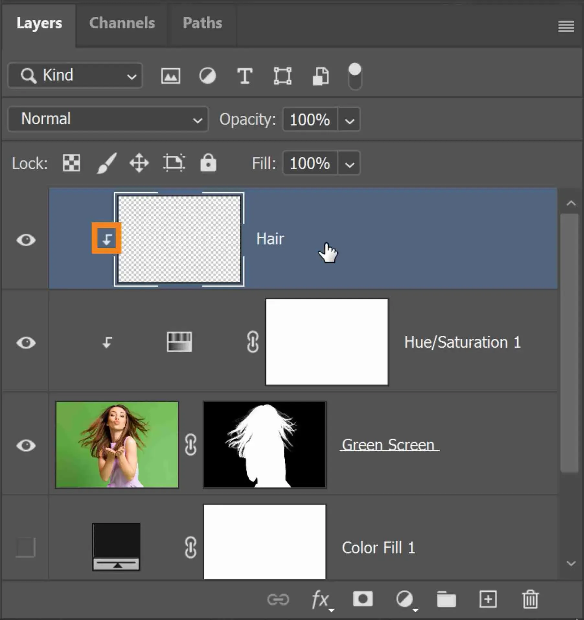Image resolution: width=584 pixels, height=620 pixels.
Task: Click the lock all padlock icon
Action: point(208,163)
